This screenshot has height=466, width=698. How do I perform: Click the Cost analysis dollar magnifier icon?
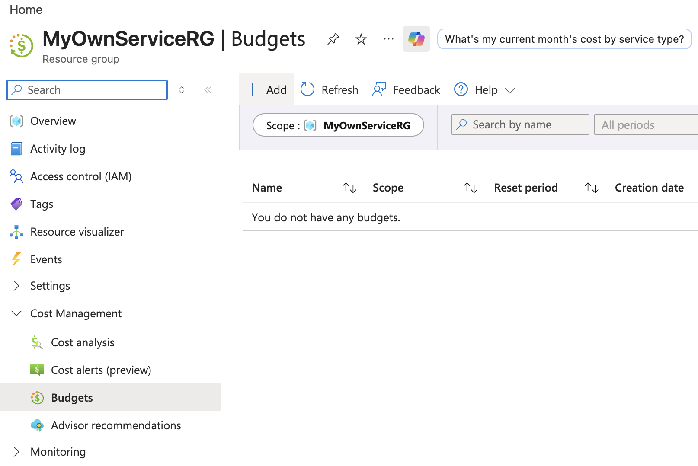pyautogui.click(x=37, y=342)
